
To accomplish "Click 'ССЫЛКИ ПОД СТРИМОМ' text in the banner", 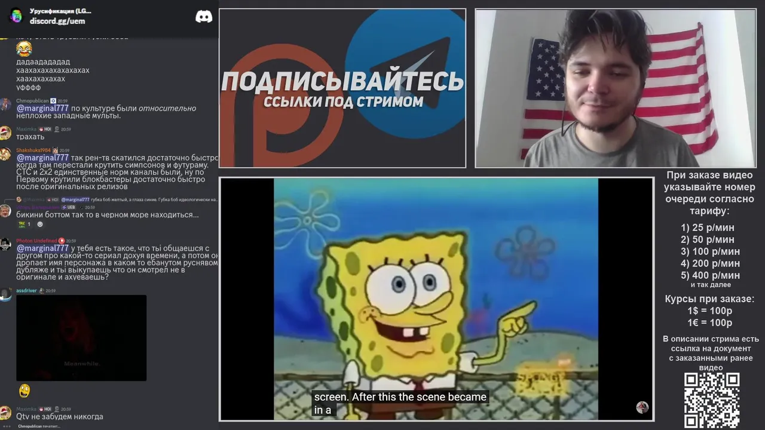I will coord(343,102).
